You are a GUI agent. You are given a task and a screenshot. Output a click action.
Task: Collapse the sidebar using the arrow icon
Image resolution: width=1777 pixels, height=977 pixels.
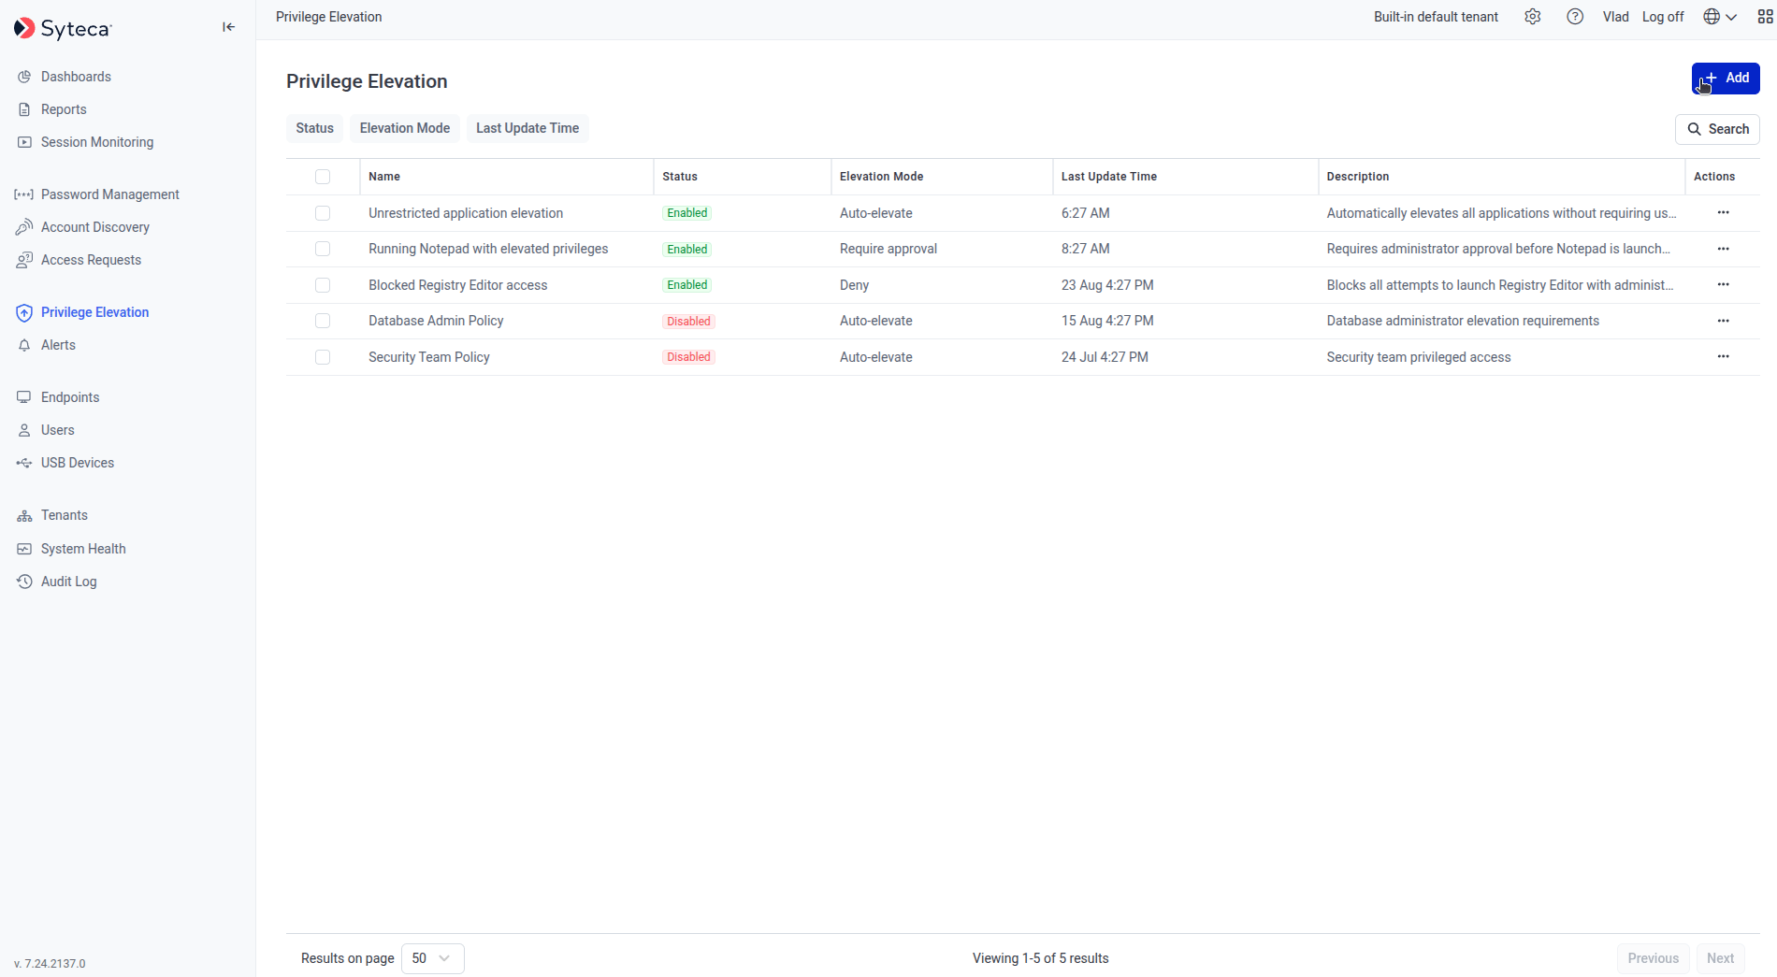(228, 27)
